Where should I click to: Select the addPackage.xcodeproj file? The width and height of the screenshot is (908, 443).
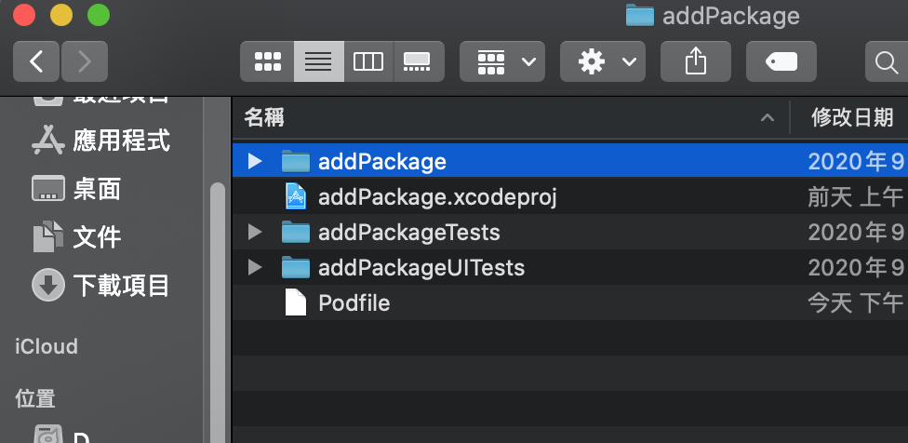(x=437, y=197)
